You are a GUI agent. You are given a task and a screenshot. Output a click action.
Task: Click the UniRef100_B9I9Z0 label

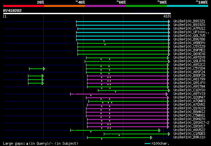pyautogui.click(x=189, y=25)
